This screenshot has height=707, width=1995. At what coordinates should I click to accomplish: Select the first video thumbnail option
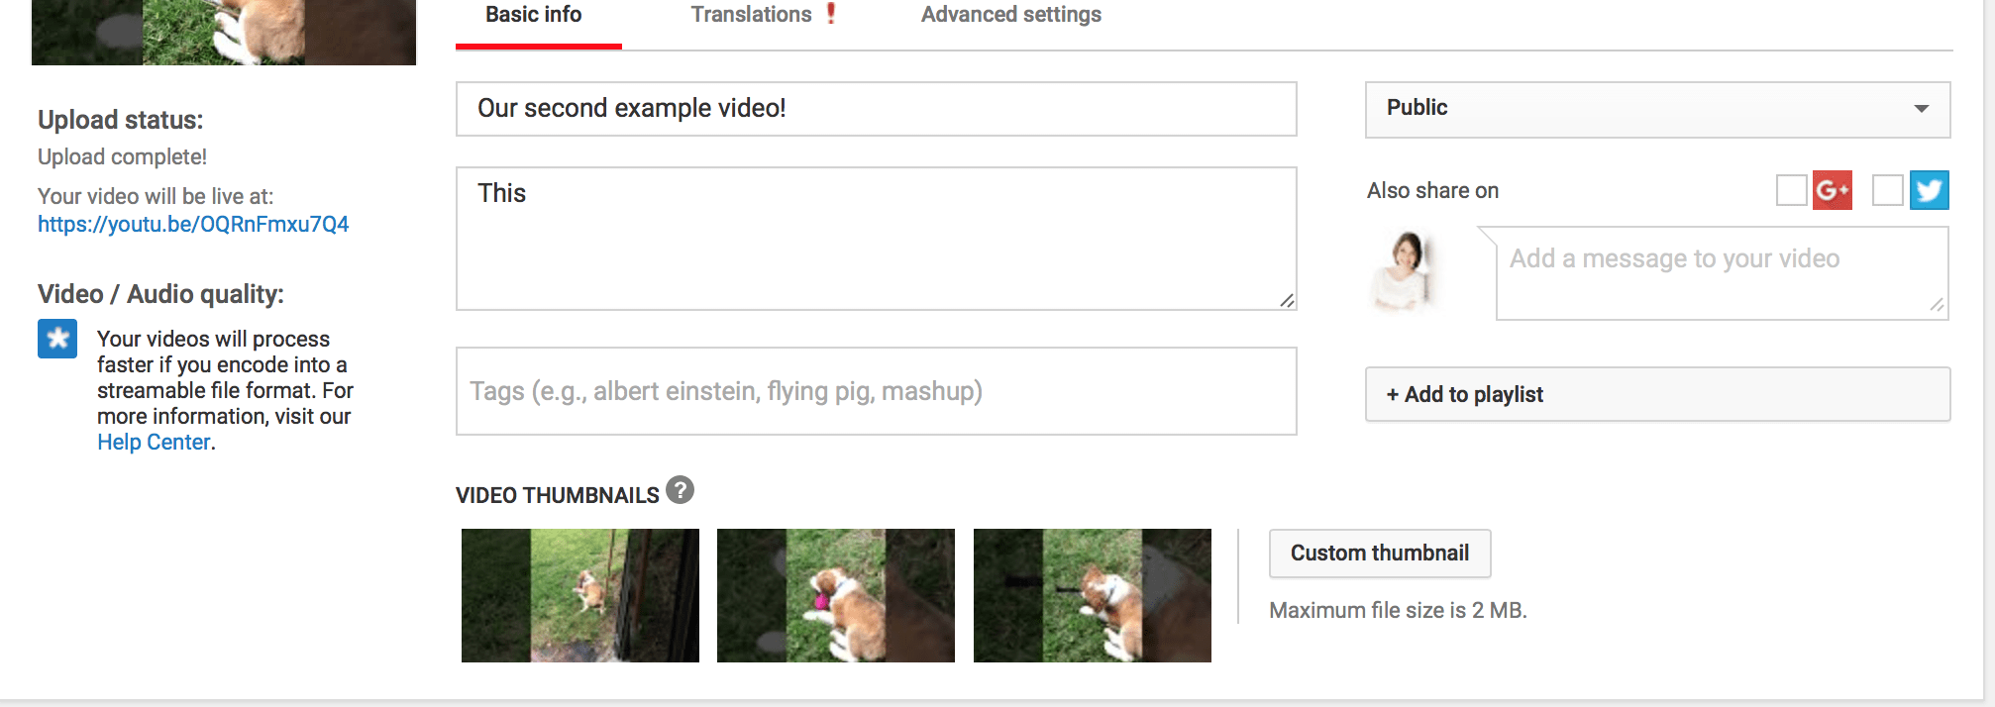click(580, 595)
